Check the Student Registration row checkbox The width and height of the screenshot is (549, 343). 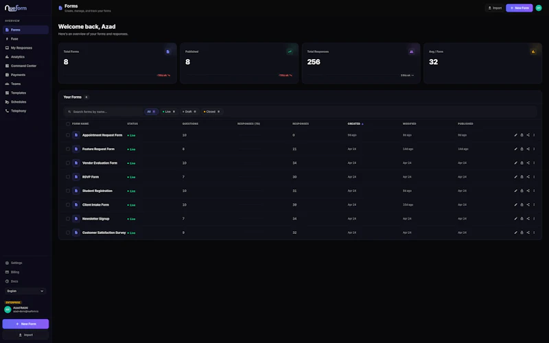tap(68, 191)
